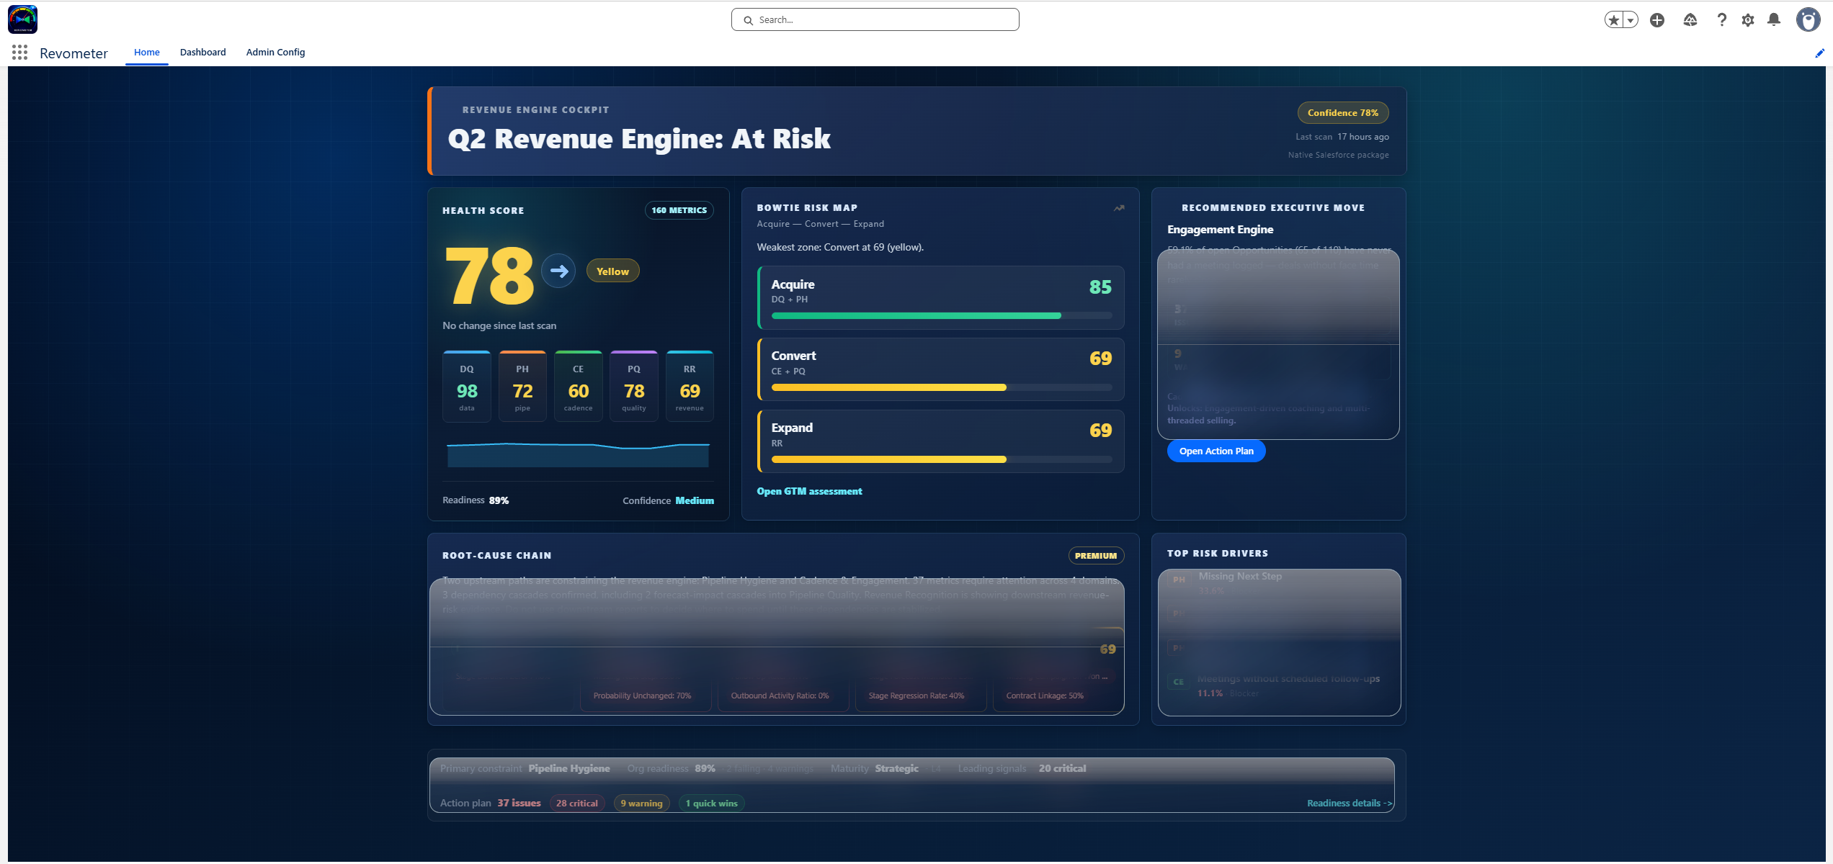Switch to the Home tab
The width and height of the screenshot is (1833, 864).
coord(147,53)
